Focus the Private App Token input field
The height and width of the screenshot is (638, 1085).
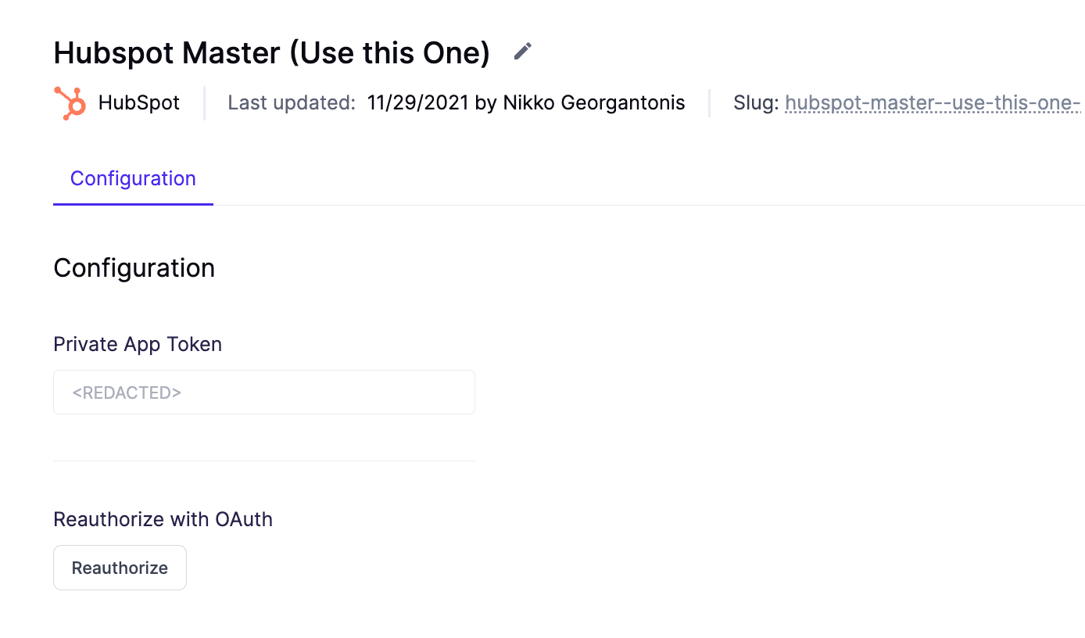(x=264, y=392)
